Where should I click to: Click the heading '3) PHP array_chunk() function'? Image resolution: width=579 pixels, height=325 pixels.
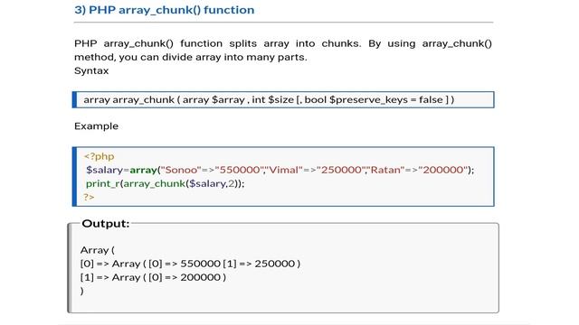165,10
